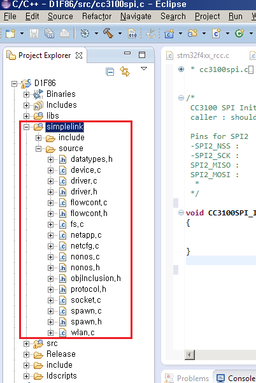This screenshot has height=383, width=256.
Task: Click the build configuration gear icon
Action: pos(85,33)
